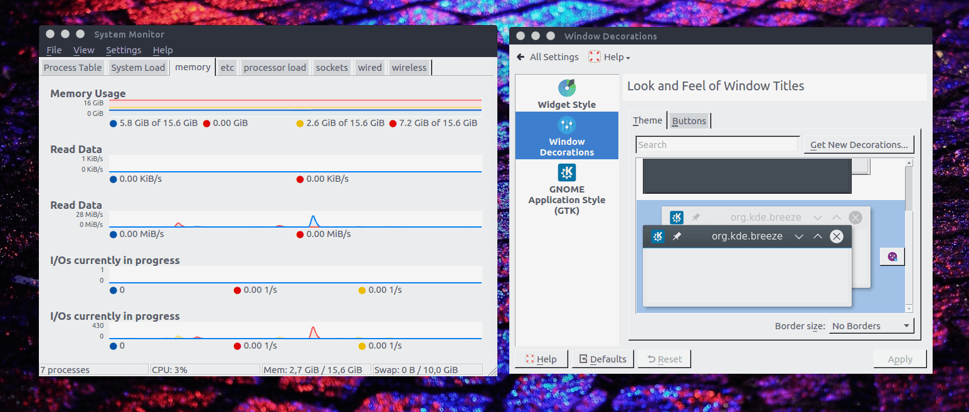Viewport: 969px width, 412px height.
Task: Switch to the Buttons tab
Action: [x=689, y=121]
